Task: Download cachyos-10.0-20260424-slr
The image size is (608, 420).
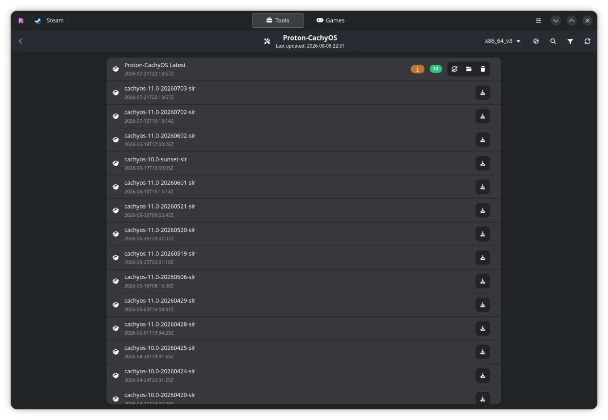Action: pos(483,375)
